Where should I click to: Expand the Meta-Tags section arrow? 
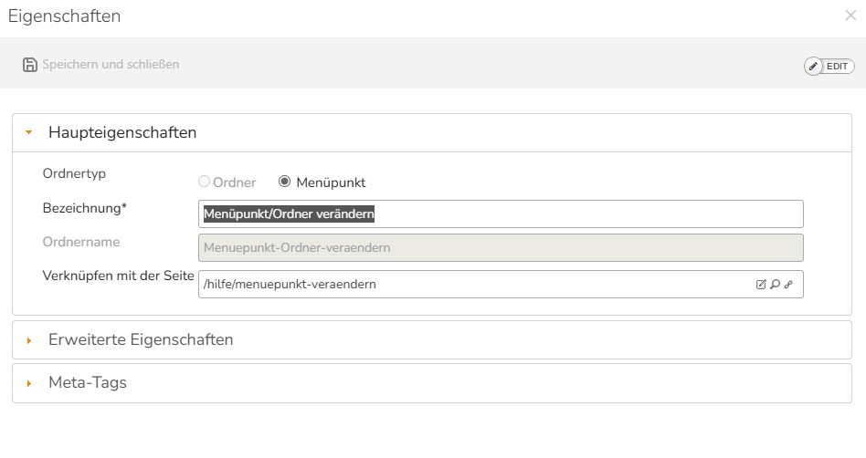pyautogui.click(x=28, y=383)
